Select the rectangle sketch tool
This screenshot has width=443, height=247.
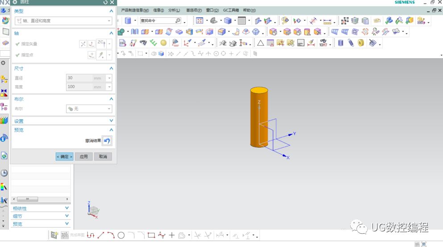click(151, 235)
